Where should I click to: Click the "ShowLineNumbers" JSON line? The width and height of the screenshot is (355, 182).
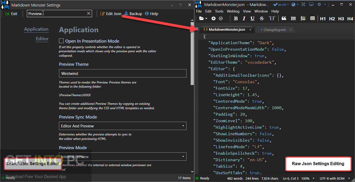pyautogui.click(x=244, y=134)
